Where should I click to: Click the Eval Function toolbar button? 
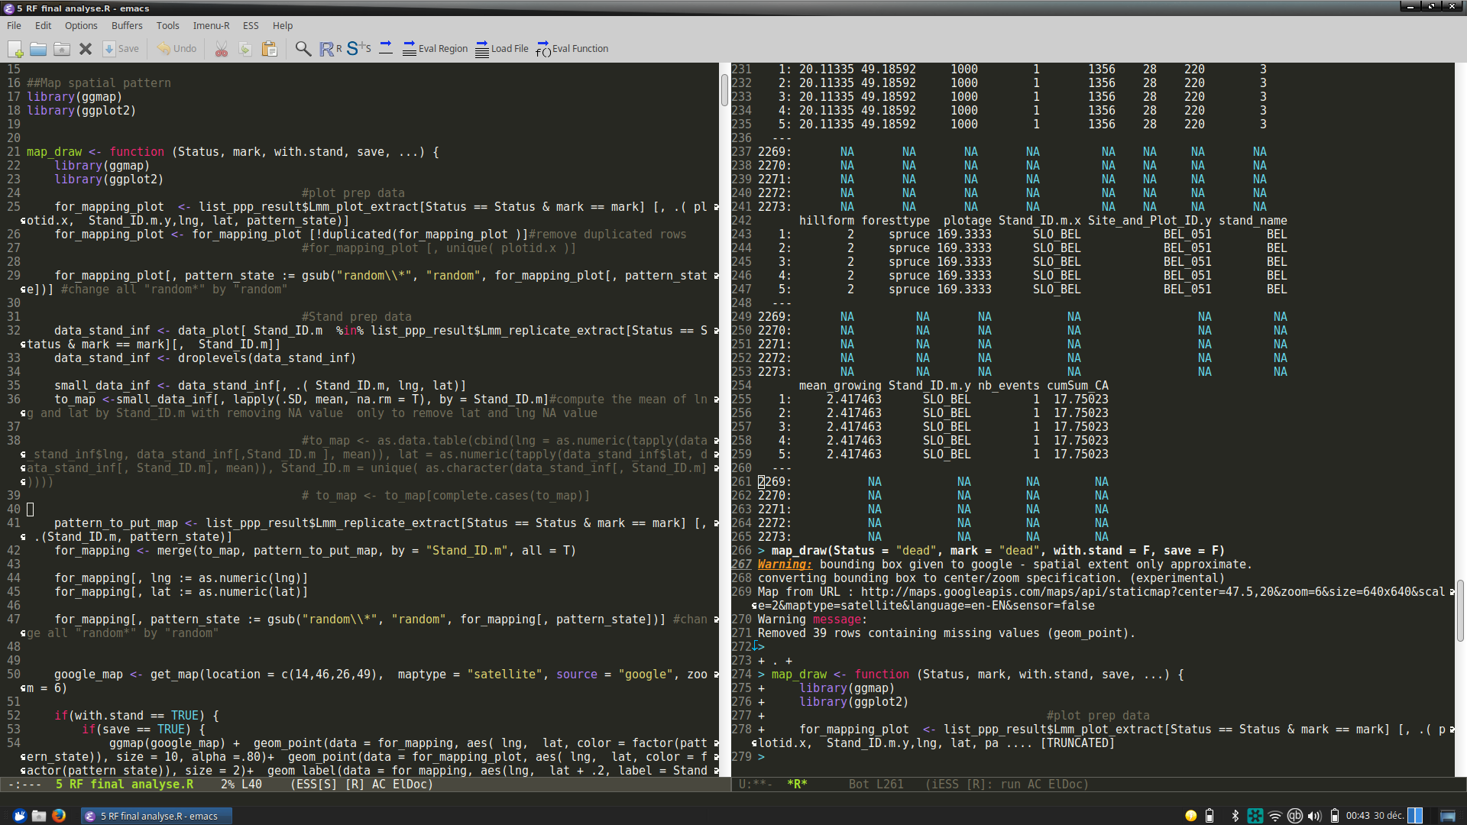[572, 49]
